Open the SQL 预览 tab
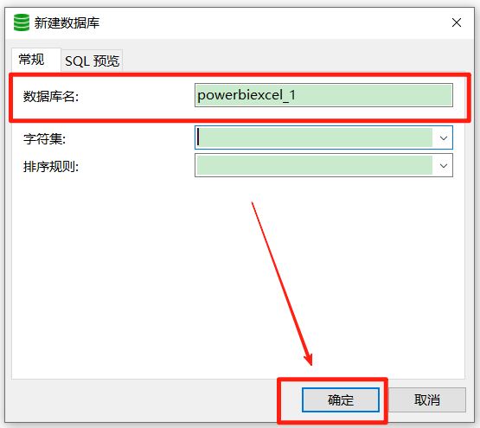The image size is (480, 428). coord(92,61)
